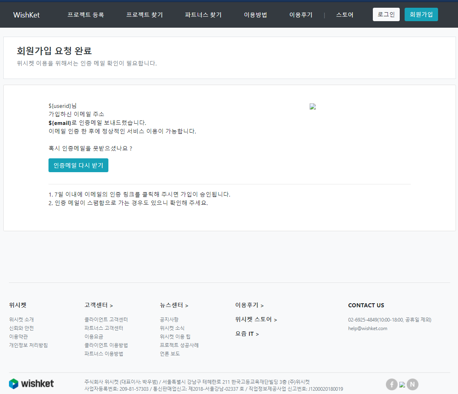Click the ${userid}님 text
This screenshot has height=394, width=458.
tap(62, 106)
